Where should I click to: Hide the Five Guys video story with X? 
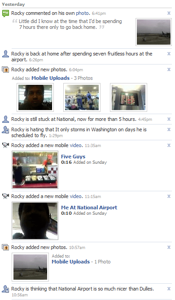click(x=169, y=145)
